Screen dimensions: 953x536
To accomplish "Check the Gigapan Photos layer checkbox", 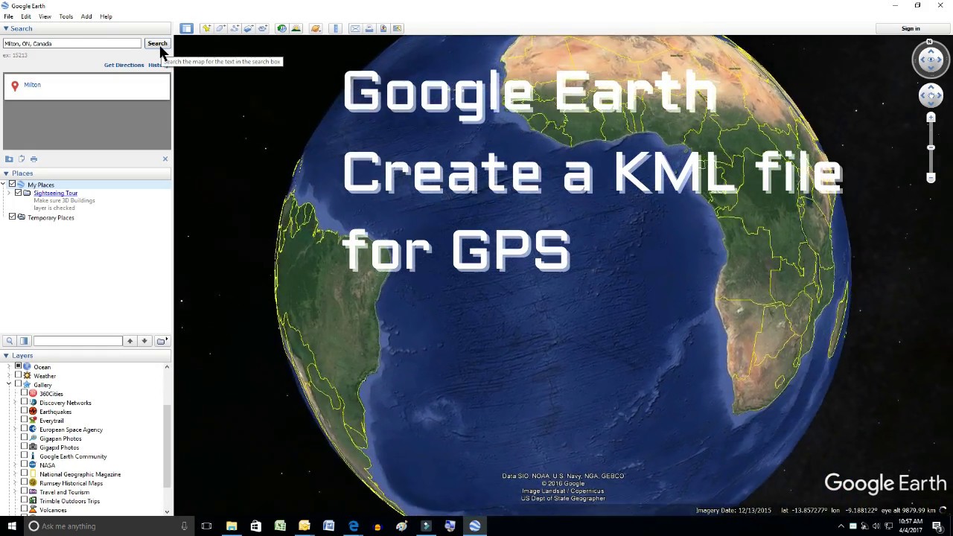I will tap(24, 438).
